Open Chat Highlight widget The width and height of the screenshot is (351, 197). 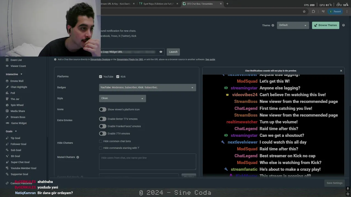[x=19, y=87]
